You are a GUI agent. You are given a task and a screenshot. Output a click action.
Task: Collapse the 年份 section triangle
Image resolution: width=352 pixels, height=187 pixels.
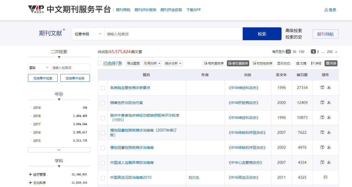(59, 100)
